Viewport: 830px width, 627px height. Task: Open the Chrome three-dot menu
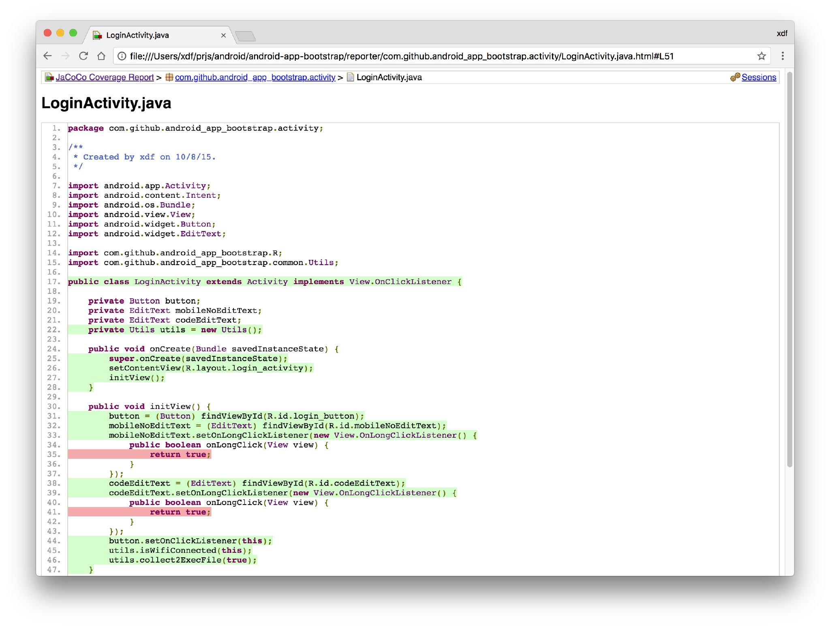tap(783, 56)
